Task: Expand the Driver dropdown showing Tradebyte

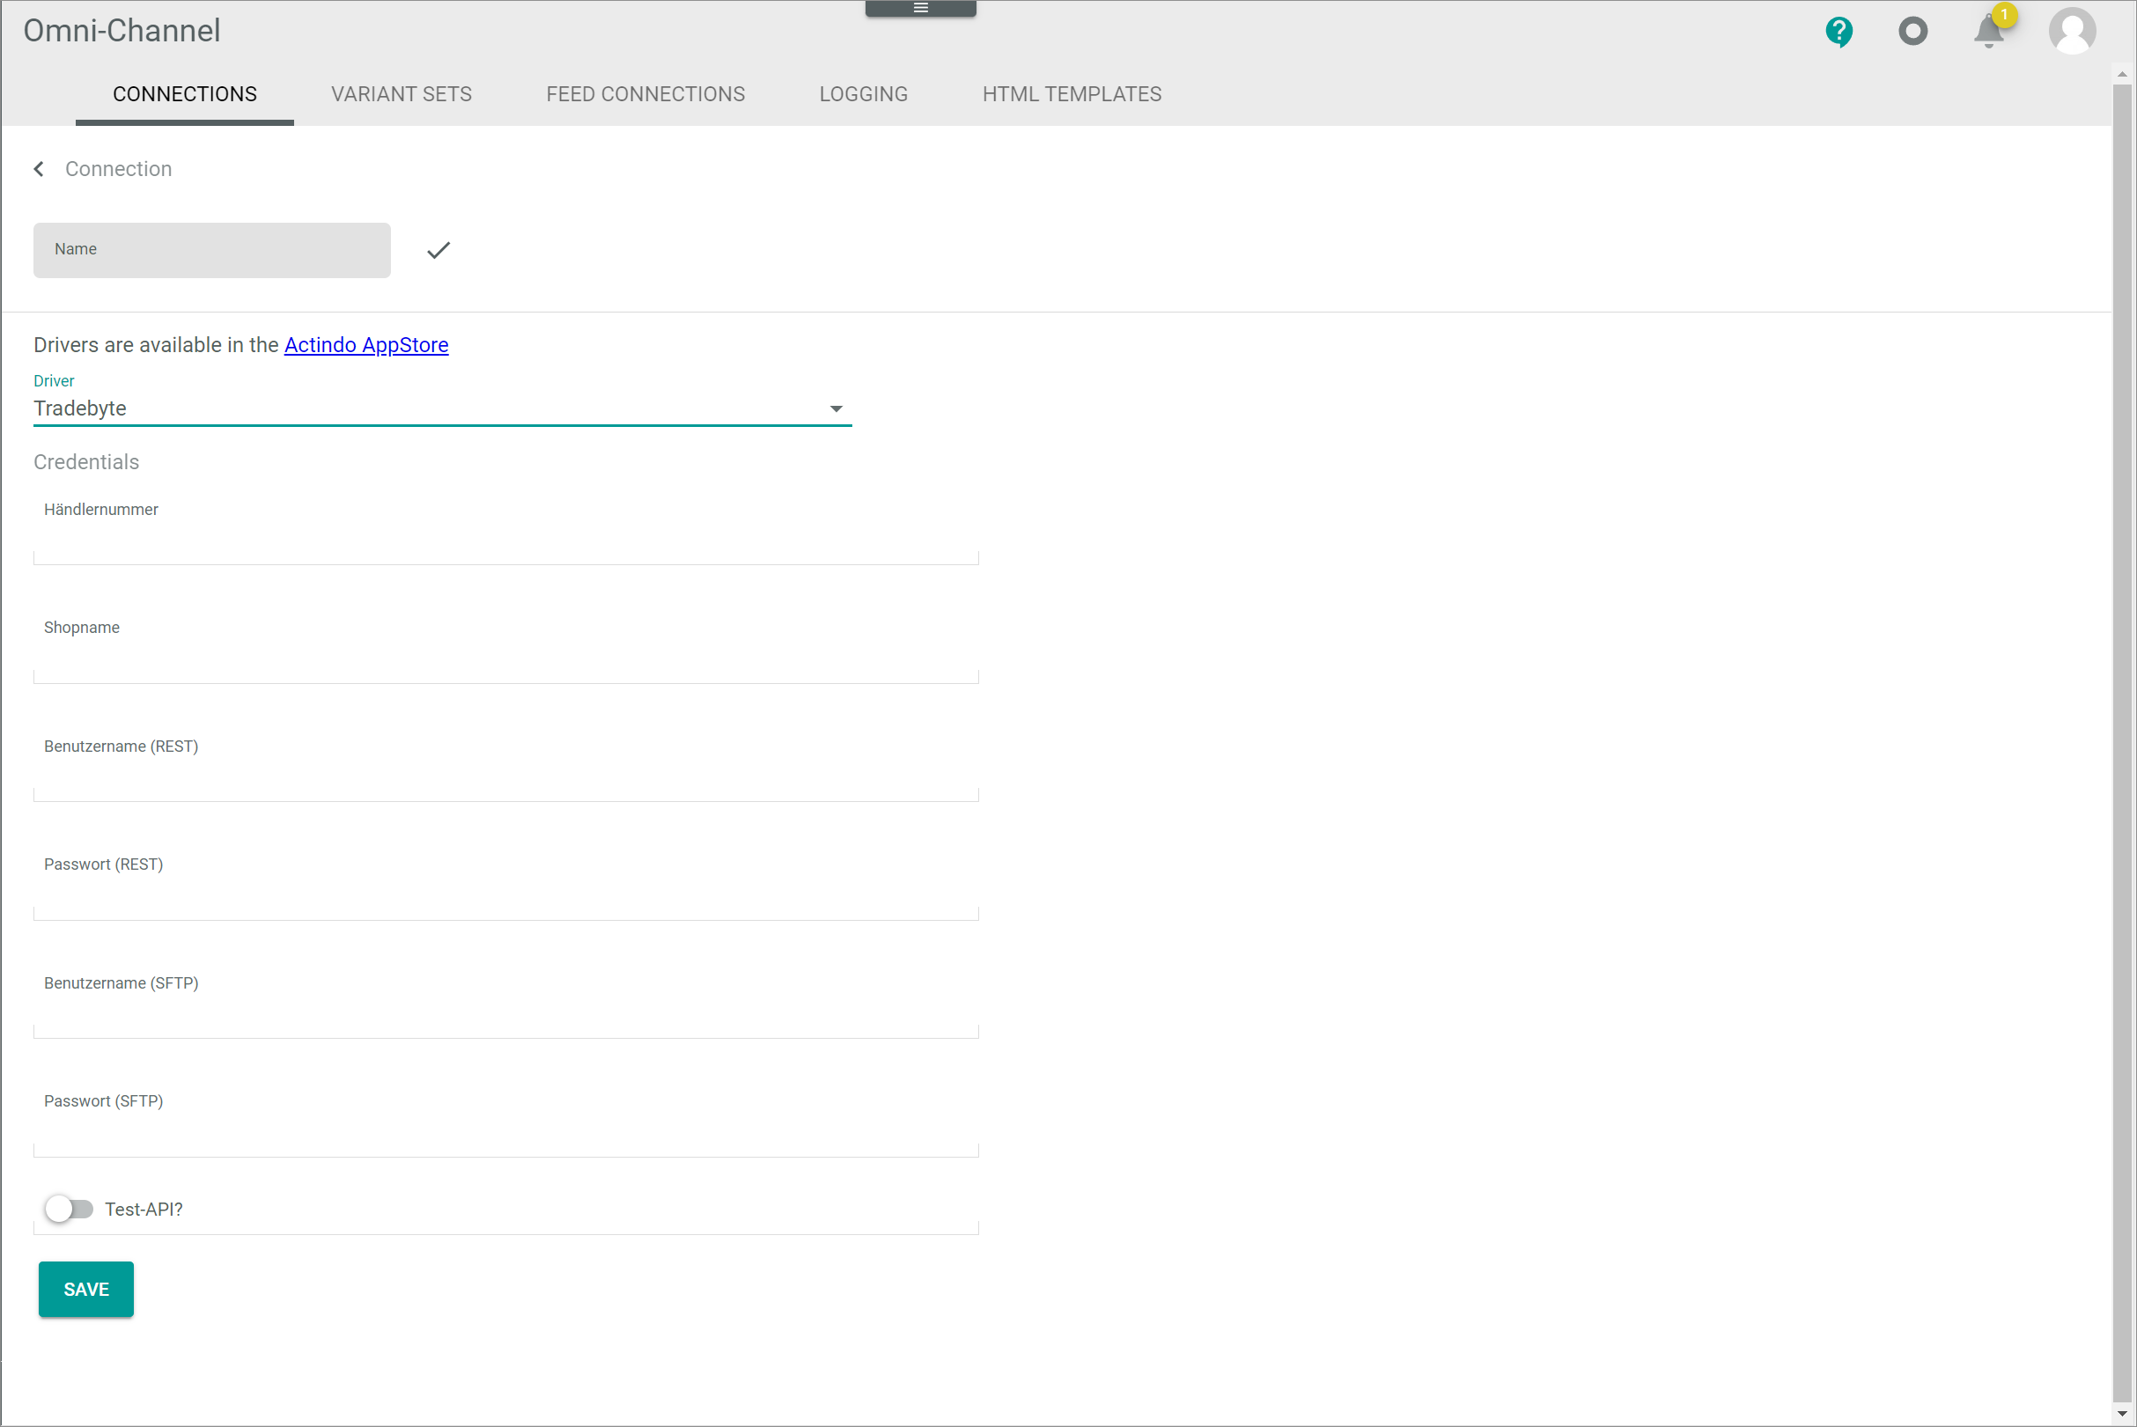Action: point(442,408)
